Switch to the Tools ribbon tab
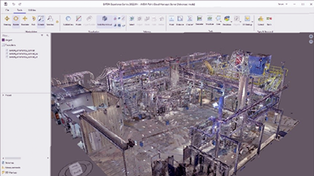The image size is (314, 176). [19, 10]
